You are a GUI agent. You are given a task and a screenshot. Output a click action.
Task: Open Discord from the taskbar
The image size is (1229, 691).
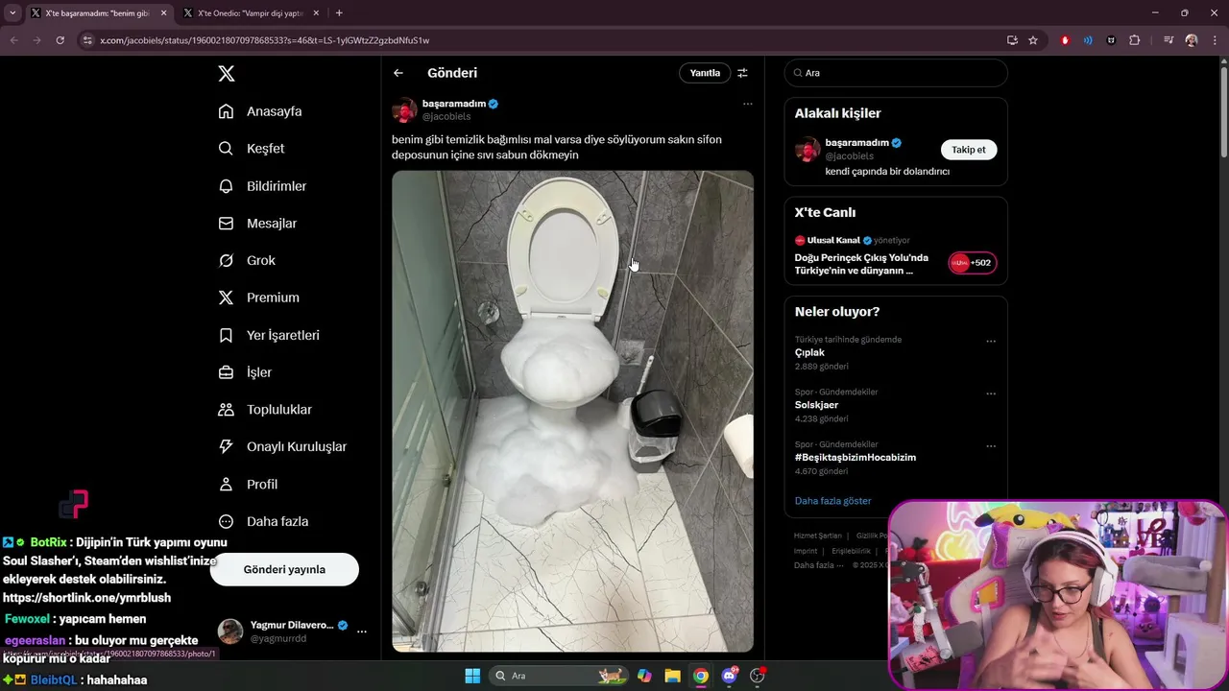coord(729,676)
